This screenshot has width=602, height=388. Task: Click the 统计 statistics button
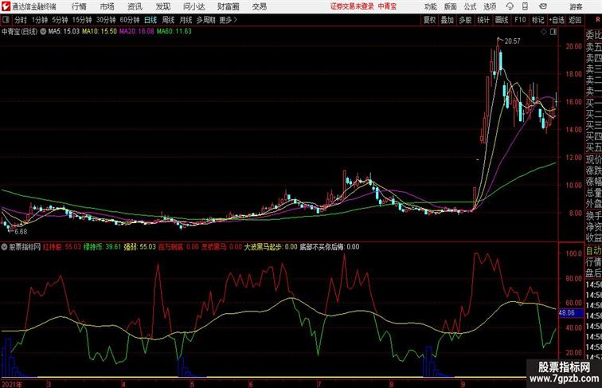tap(483, 20)
